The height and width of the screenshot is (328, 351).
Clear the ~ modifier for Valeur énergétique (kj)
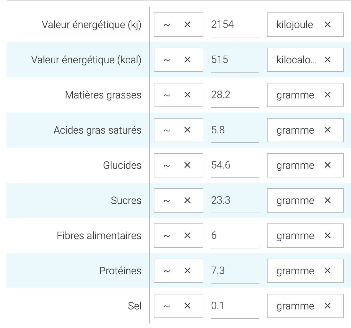[x=187, y=25]
